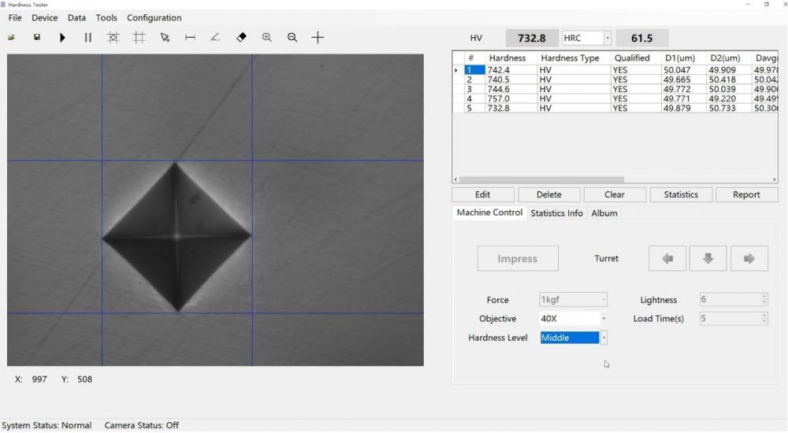Open file with the folder icon
This screenshot has height=433, width=788.
(x=11, y=38)
